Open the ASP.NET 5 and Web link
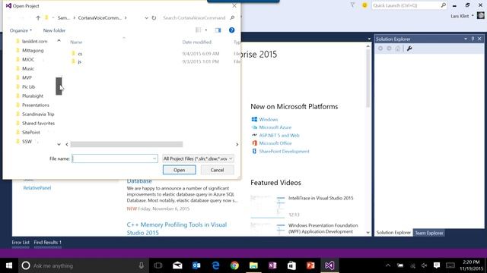Viewport: 487px width, 273px height. pos(279,135)
